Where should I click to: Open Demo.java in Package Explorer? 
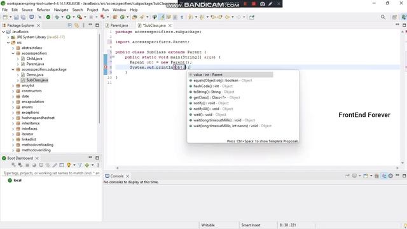(x=35, y=75)
